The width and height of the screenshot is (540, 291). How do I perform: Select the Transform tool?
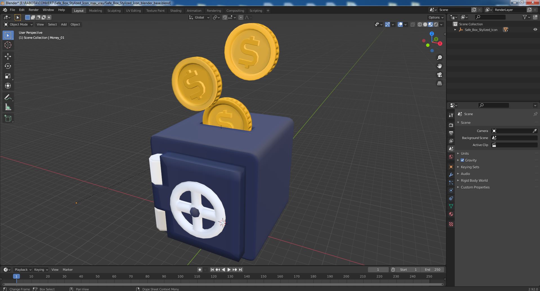coord(8,86)
